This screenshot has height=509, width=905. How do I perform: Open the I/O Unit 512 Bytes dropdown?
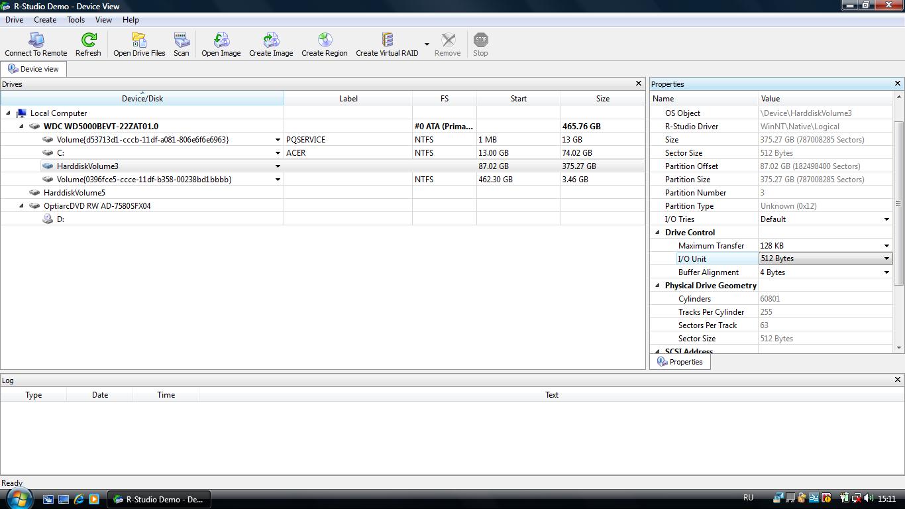coord(886,258)
